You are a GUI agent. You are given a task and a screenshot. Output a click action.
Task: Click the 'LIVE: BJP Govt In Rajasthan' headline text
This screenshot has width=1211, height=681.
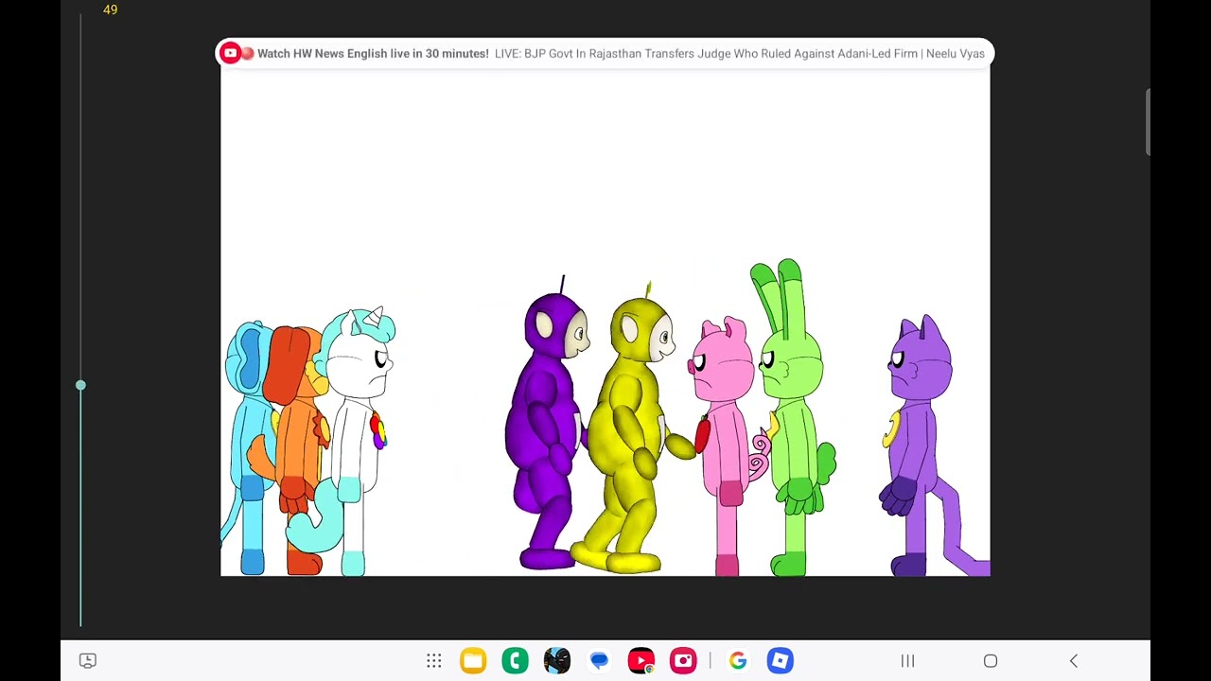tap(740, 54)
